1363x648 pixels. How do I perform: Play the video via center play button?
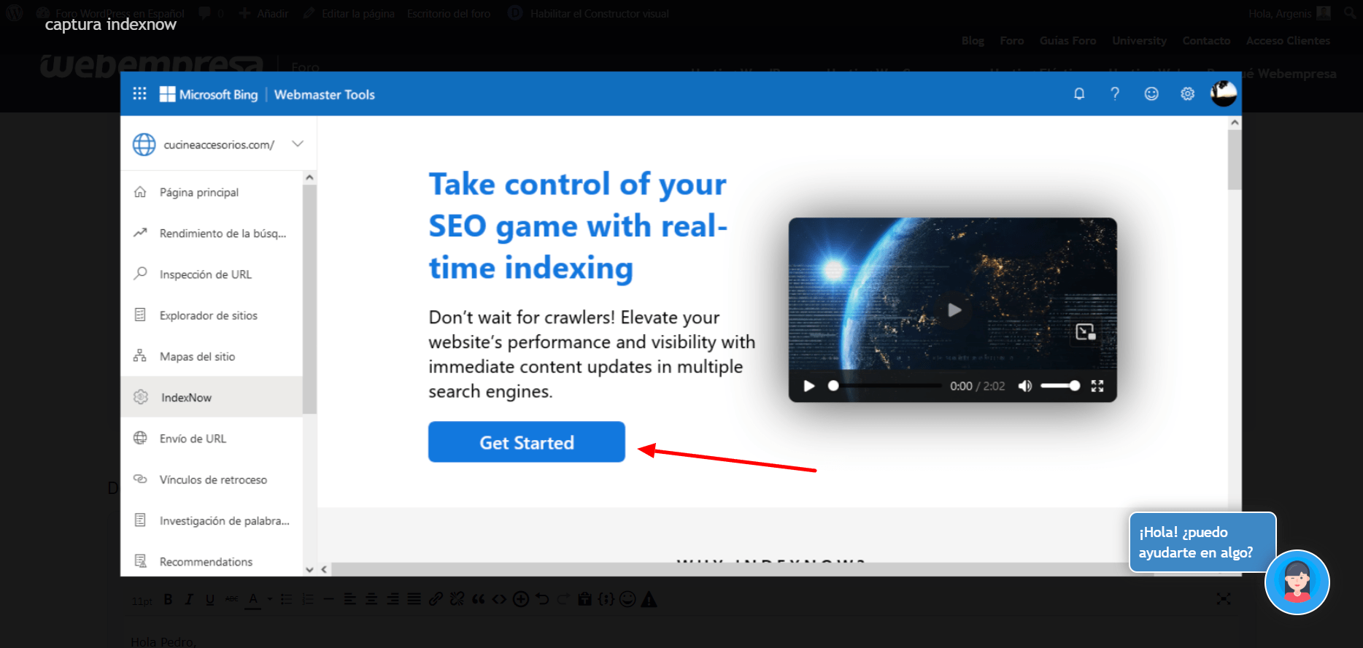pyautogui.click(x=954, y=310)
